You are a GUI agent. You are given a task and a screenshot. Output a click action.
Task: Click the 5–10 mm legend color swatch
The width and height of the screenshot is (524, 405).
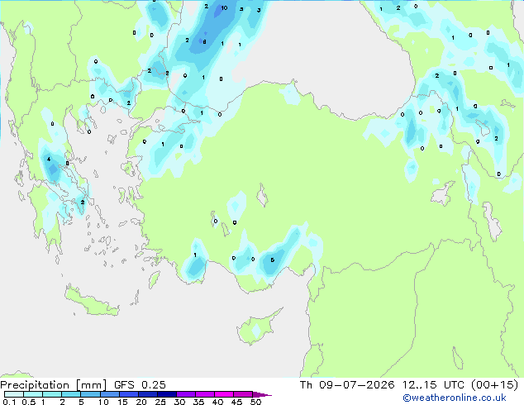[x=90, y=394]
